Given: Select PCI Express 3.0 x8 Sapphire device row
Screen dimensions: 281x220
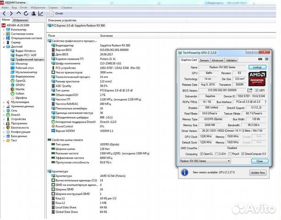Looking at the screenshot, I should coord(77,26).
